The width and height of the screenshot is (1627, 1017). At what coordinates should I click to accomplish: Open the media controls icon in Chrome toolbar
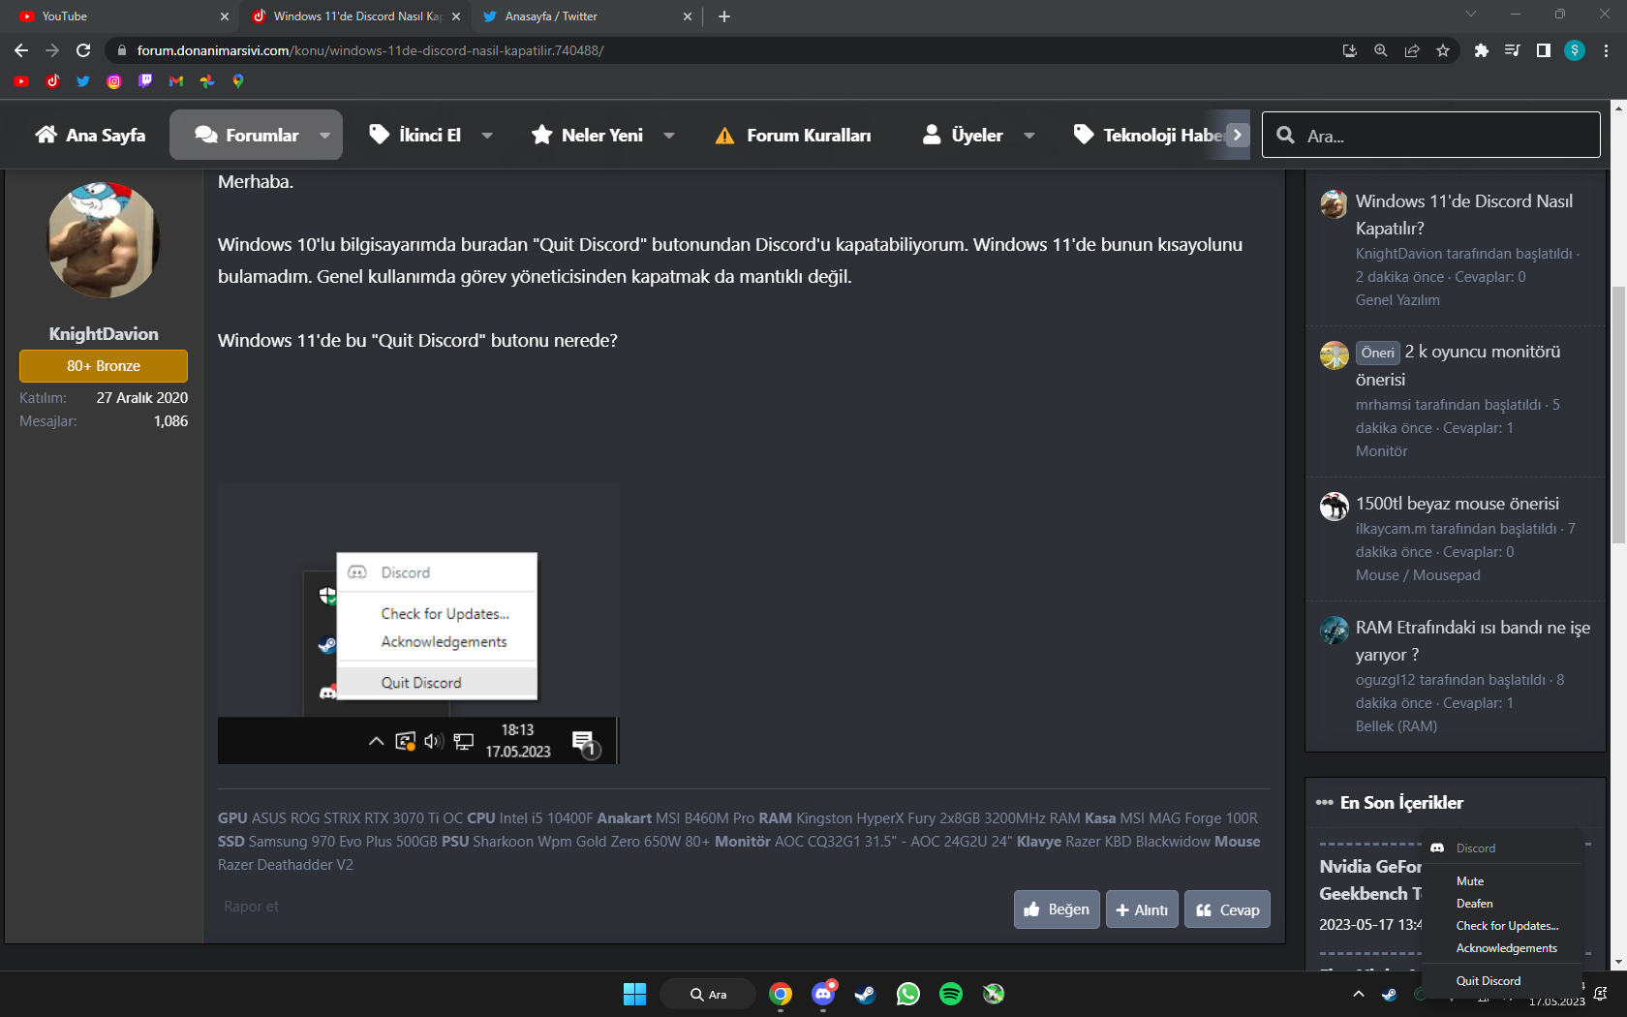(x=1513, y=50)
